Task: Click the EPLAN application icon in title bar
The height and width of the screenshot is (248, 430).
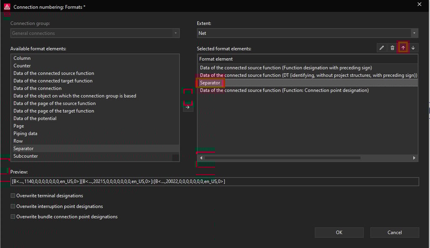Action: (7, 7)
